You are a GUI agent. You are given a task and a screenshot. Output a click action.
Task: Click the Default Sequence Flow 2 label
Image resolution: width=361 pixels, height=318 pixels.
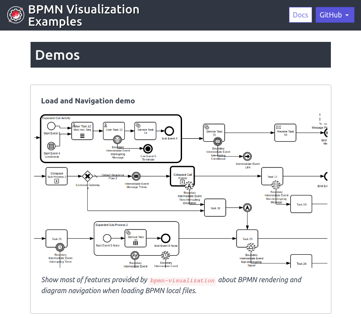(x=113, y=177)
